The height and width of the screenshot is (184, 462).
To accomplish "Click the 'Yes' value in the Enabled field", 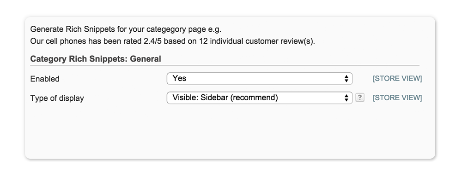I will tap(179, 79).
